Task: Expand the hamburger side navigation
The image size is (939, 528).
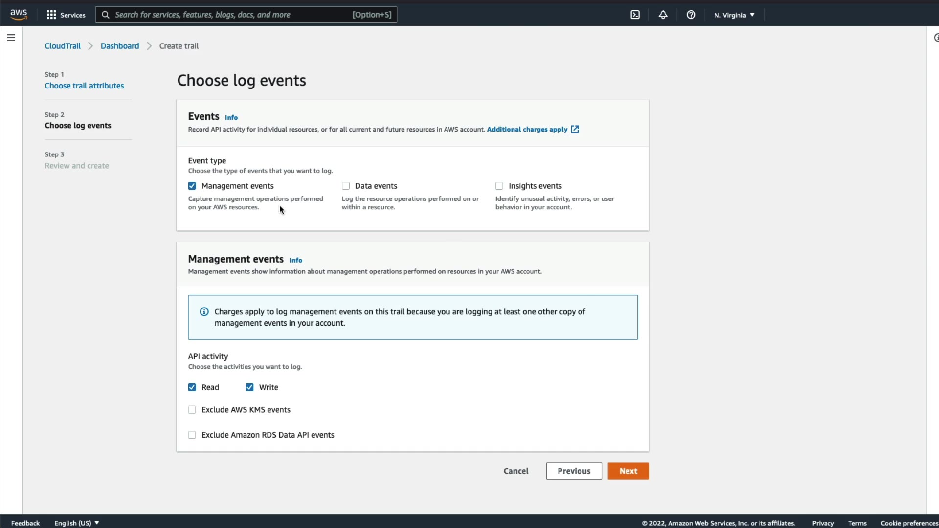Action: click(x=11, y=38)
